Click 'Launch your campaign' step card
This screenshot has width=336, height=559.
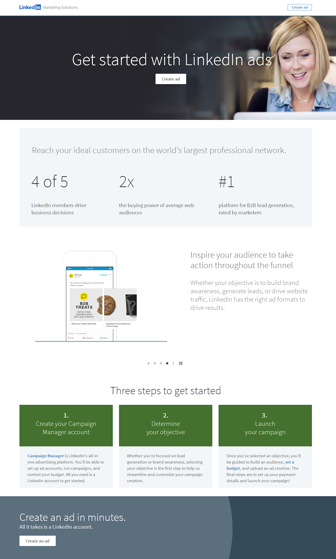pyautogui.click(x=265, y=425)
